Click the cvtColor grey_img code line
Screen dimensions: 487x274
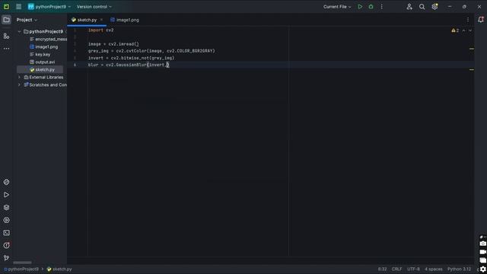click(x=151, y=51)
